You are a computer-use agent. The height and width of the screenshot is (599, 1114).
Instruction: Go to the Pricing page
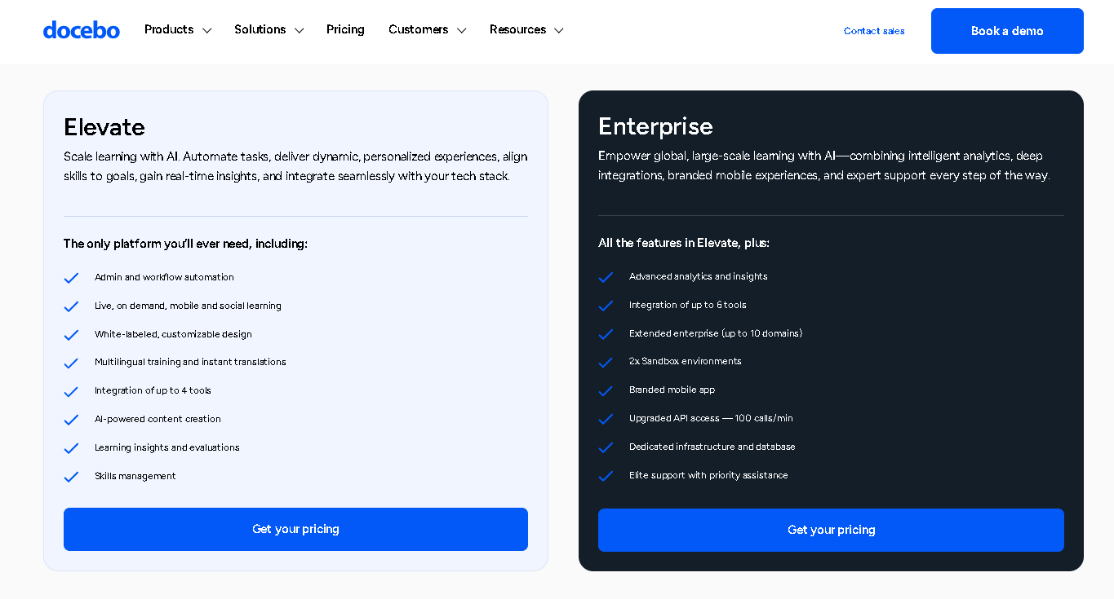coord(345,30)
